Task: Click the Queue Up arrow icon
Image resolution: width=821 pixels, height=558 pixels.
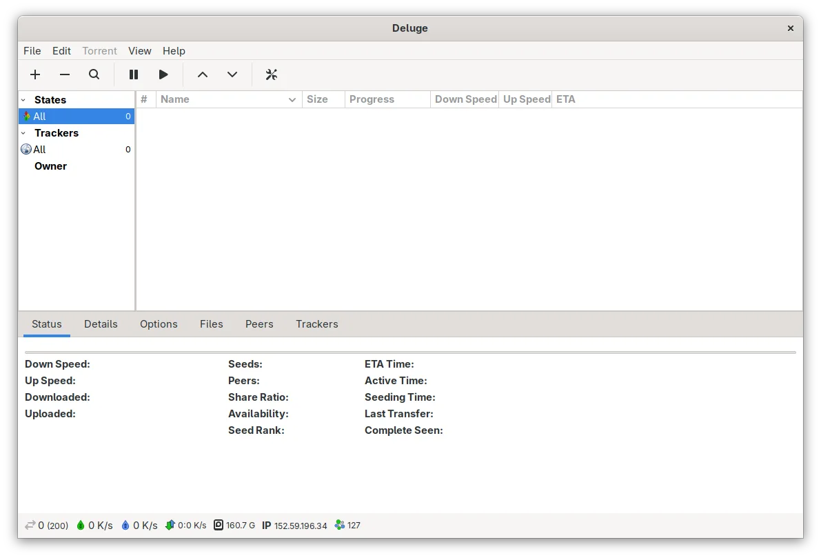Action: tap(203, 74)
